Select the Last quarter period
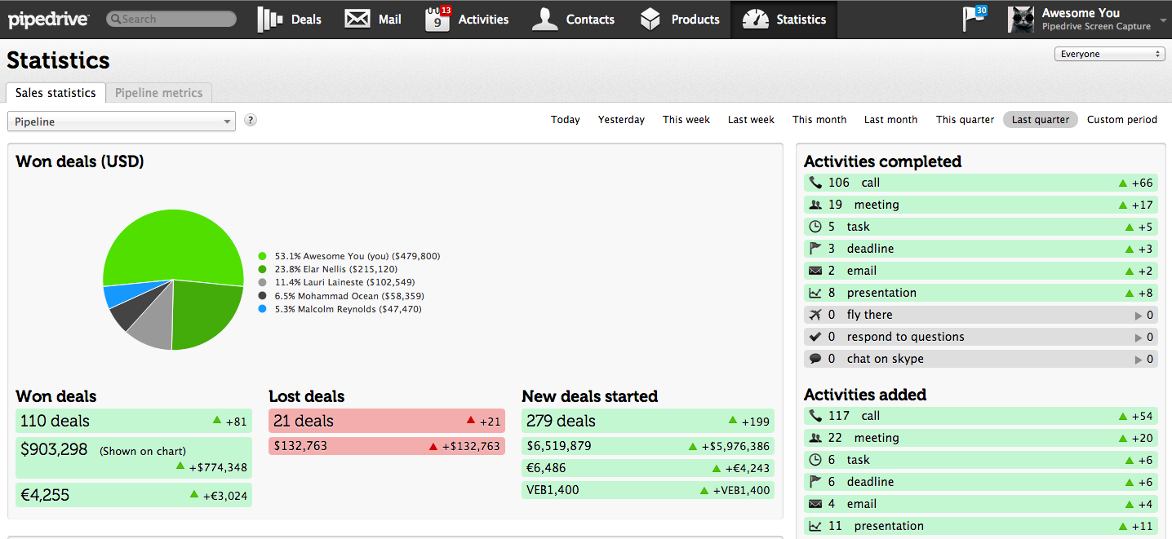 click(x=1040, y=120)
